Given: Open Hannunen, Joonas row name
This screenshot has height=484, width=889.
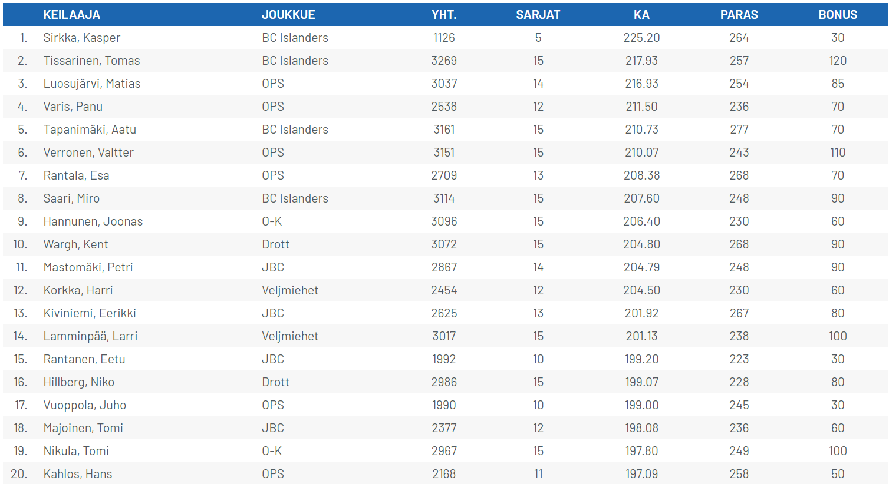Looking at the screenshot, I should click(x=93, y=221).
